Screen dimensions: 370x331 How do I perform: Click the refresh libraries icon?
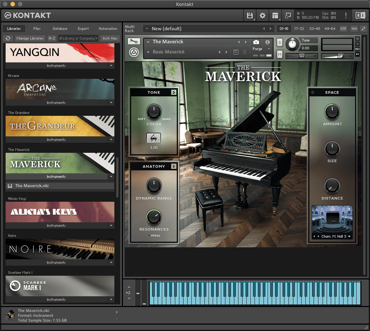pos(8,38)
